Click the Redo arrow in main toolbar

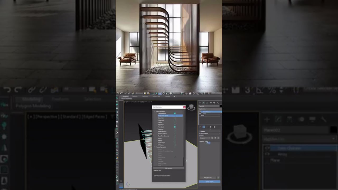[121, 93]
